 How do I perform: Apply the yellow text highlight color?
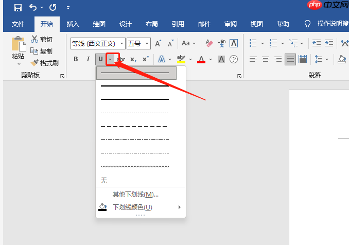pos(181,59)
